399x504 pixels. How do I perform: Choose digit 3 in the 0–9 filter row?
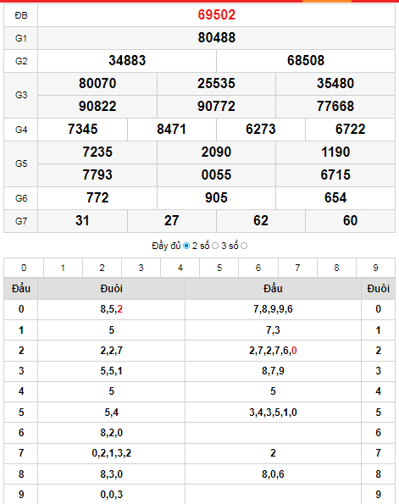click(141, 268)
